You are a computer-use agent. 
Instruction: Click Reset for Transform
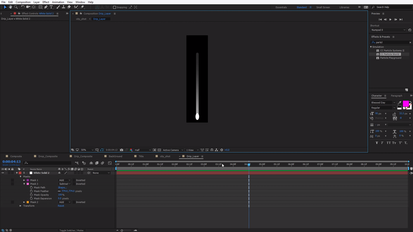pos(61,206)
